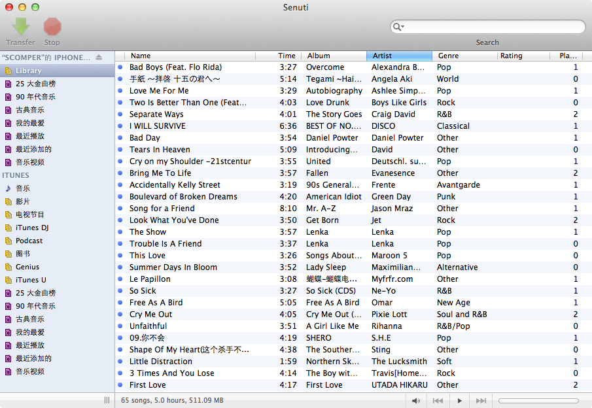Open 最近播放 playlist under the iPhone section

(x=57, y=136)
